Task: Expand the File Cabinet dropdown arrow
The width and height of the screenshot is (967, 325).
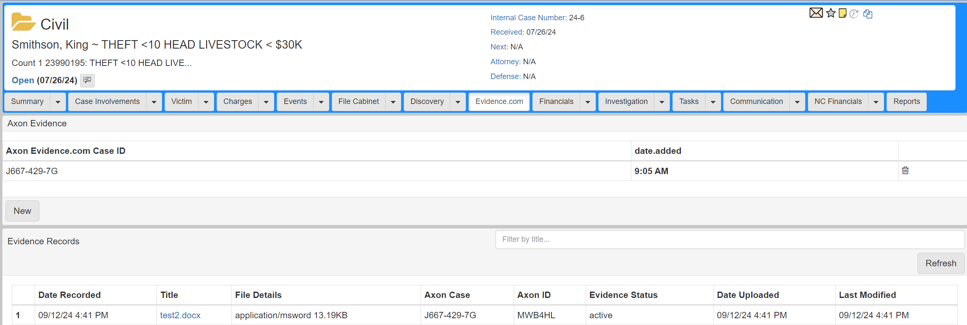Action: tap(393, 102)
